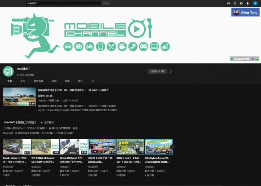Switch to the 影片 tab
Image resolution: width=261 pixels, height=186 pixels.
click(23, 81)
